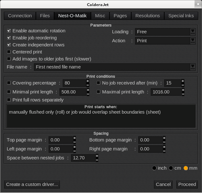Decrease No job received after minutes

[x=183, y=85]
